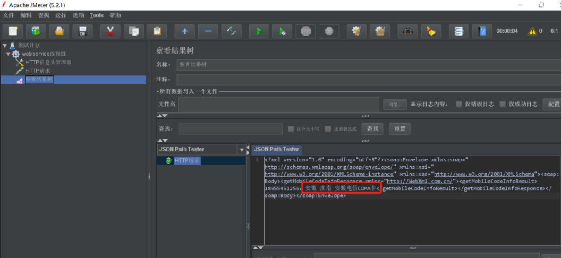Start the test with green play icon
The height and width of the screenshot is (258, 561).
tap(259, 31)
